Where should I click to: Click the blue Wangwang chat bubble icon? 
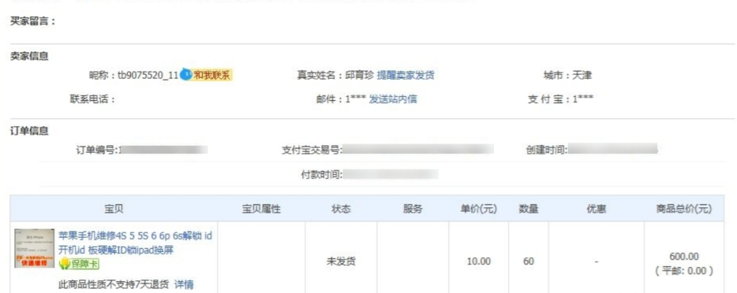point(186,75)
